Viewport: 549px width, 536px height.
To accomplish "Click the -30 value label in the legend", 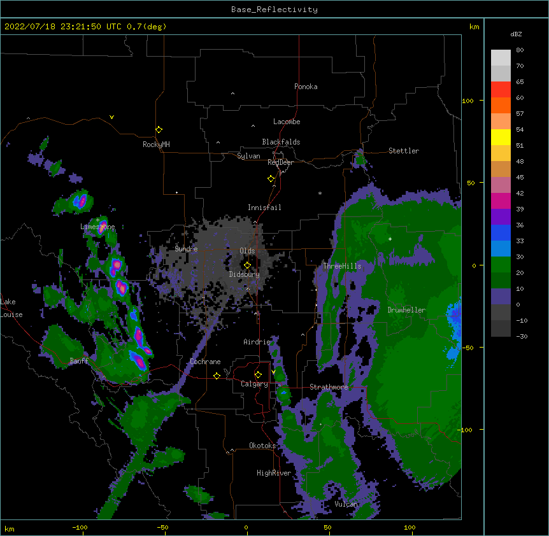I will coord(522,336).
